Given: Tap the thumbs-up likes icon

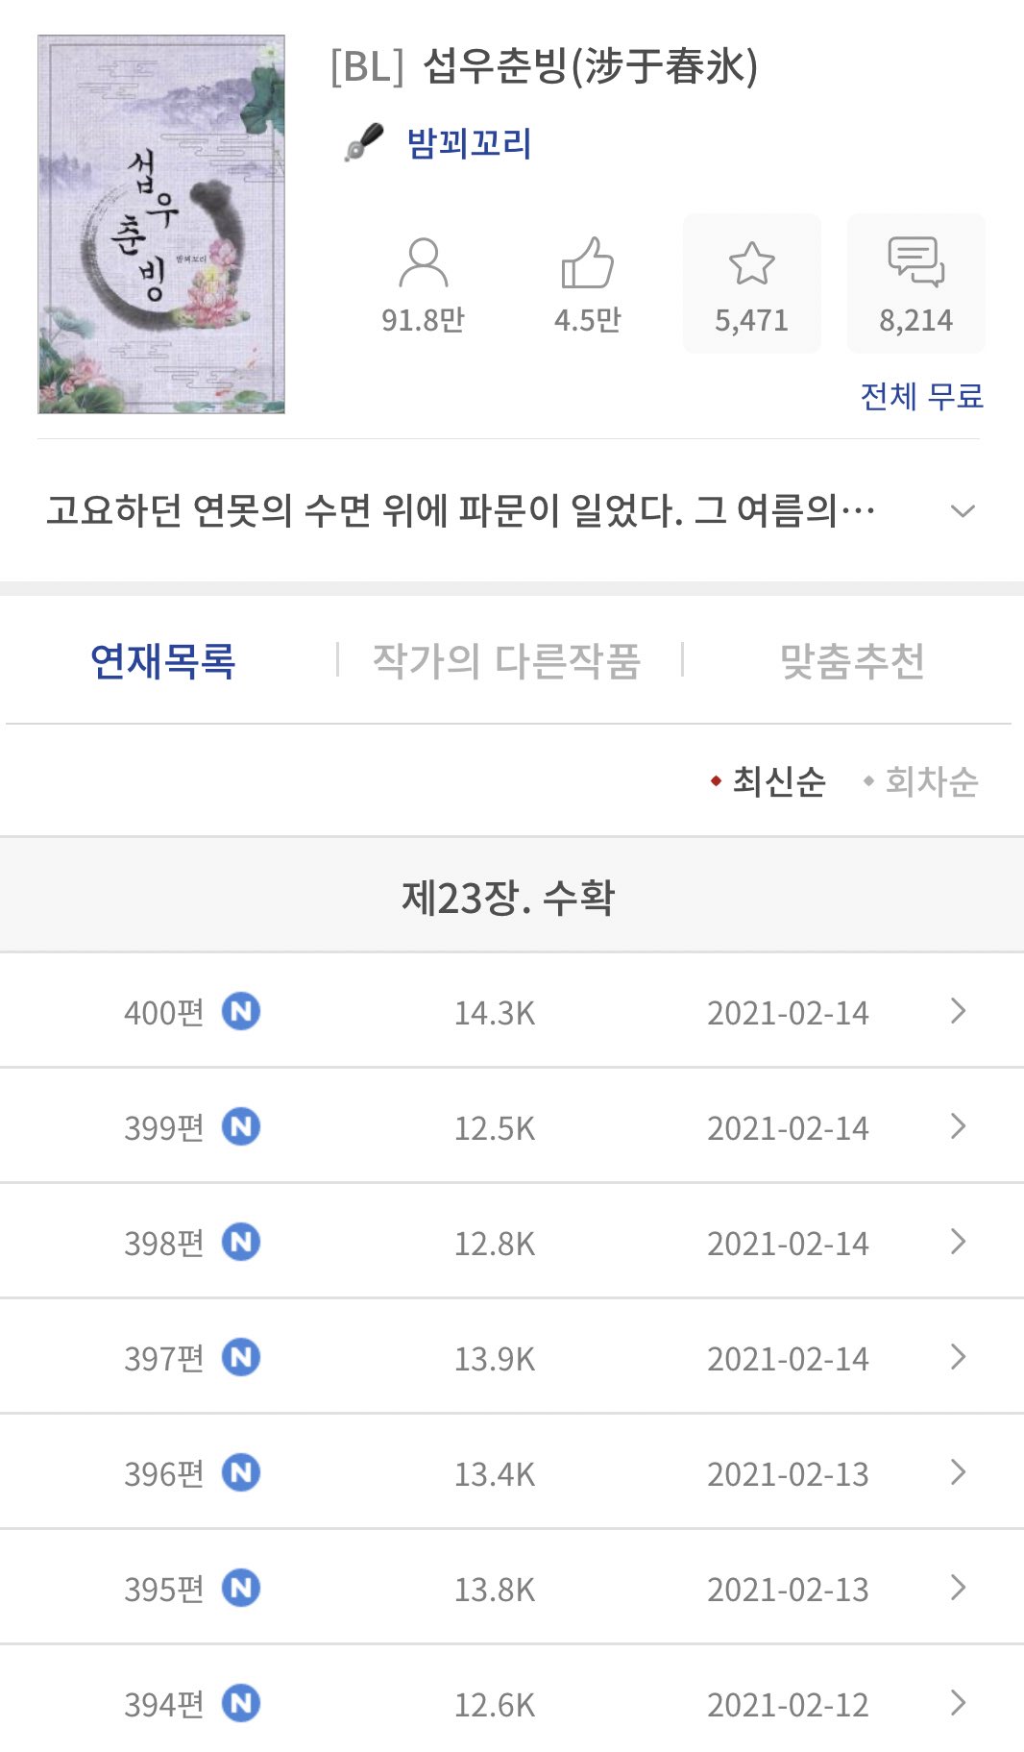Looking at the screenshot, I should 587,262.
